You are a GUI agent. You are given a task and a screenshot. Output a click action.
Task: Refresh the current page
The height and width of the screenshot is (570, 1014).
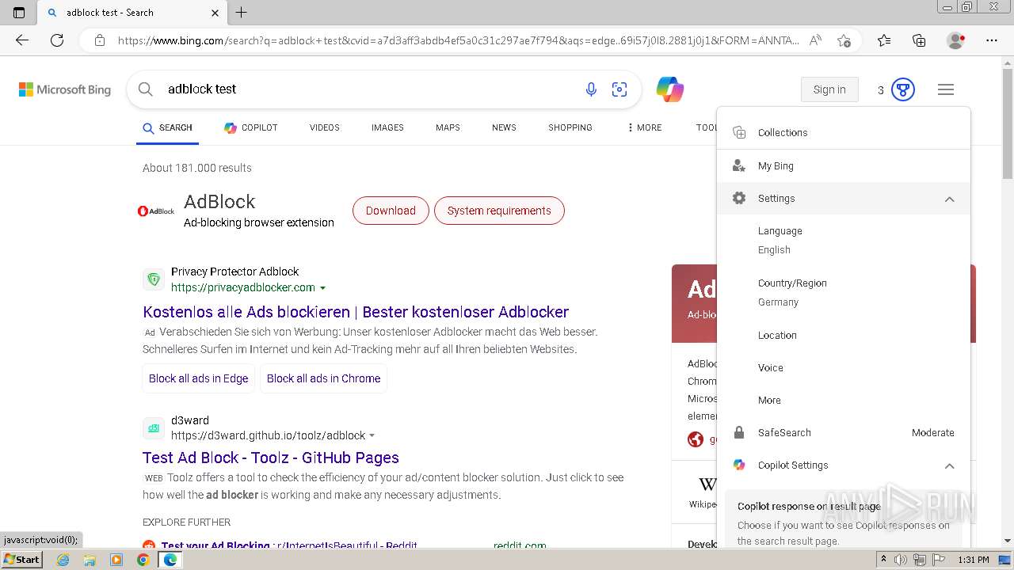pos(57,40)
